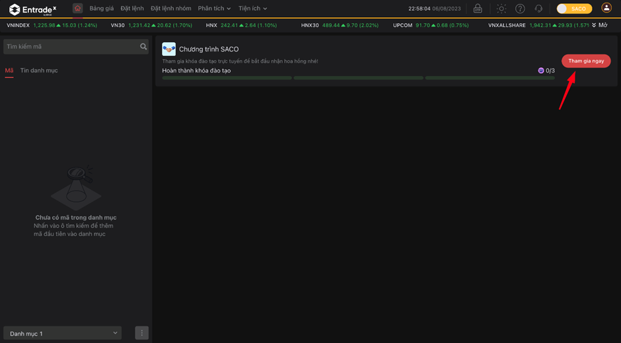
Task: Click the sun brightness theme icon
Action: point(501,9)
